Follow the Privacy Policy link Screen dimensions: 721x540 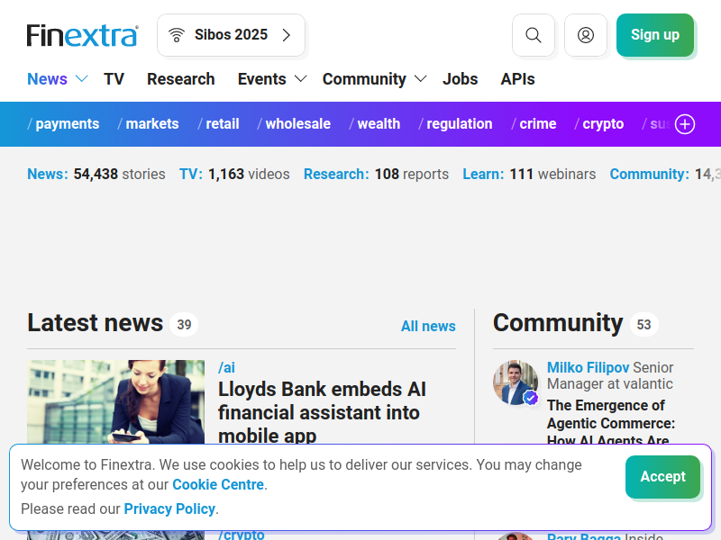(x=169, y=509)
